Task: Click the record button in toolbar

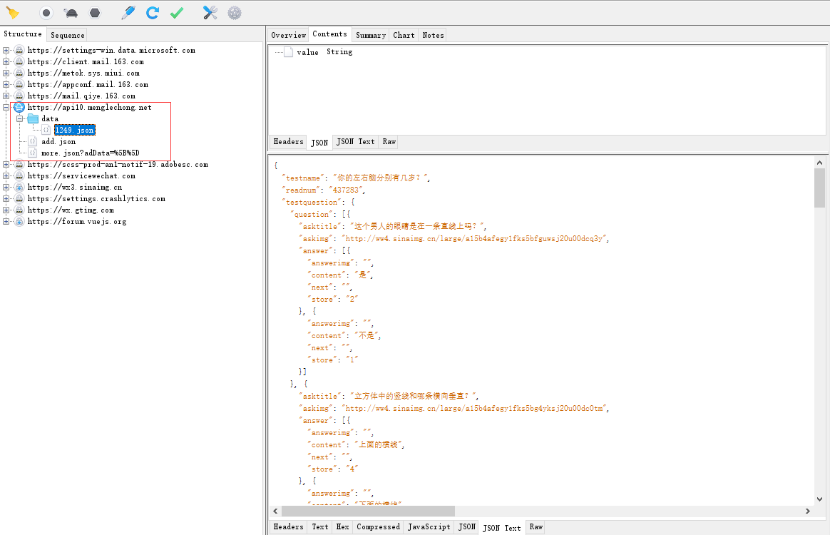Action: coord(46,13)
